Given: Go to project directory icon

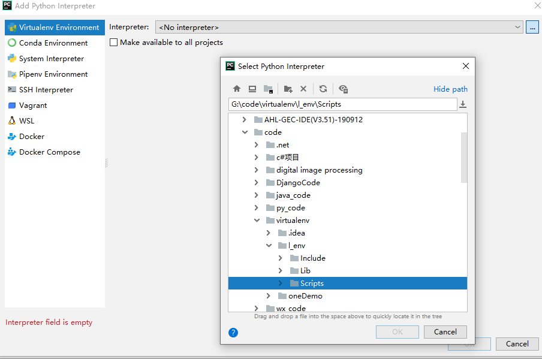Looking at the screenshot, I should point(268,89).
